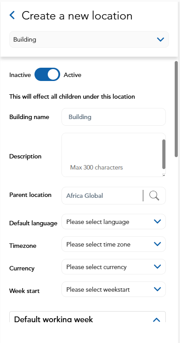Click the chevron arrow beside Please select weekstart
The image size is (180, 343).
pyautogui.click(x=157, y=289)
